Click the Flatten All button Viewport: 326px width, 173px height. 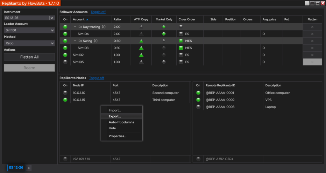29,57
